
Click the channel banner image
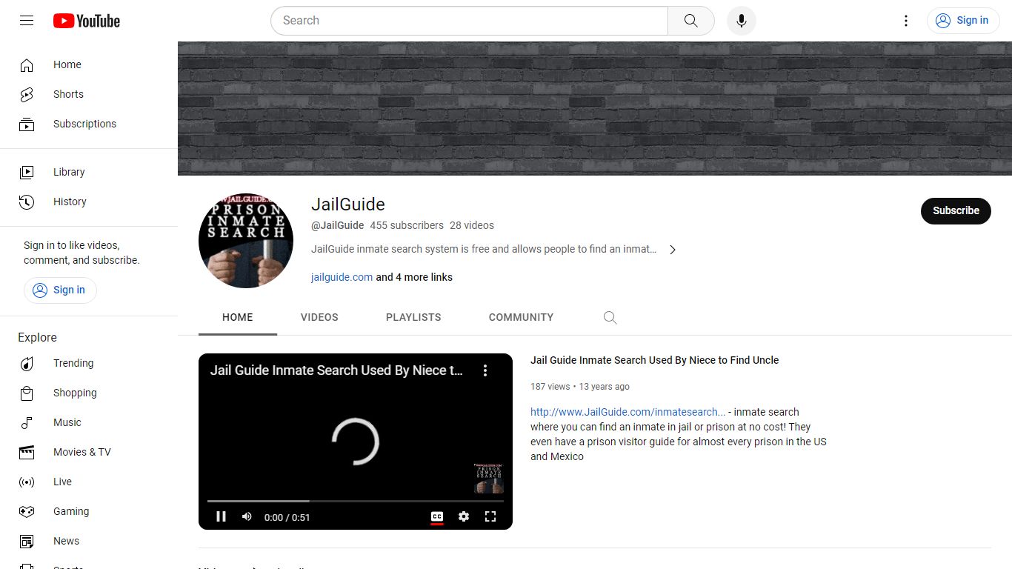point(595,108)
